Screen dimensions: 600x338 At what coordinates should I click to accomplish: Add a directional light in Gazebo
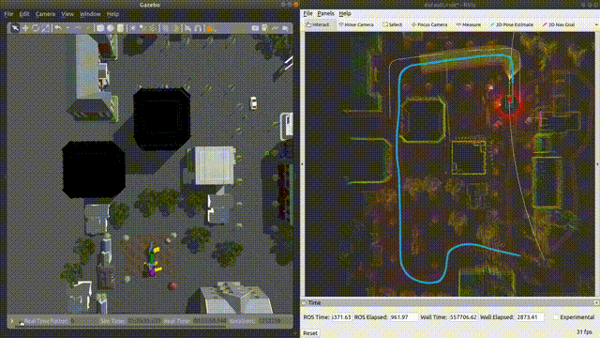152,28
